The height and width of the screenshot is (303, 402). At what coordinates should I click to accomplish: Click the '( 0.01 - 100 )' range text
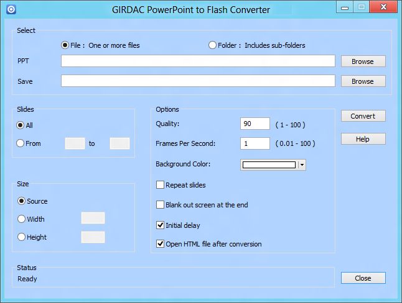[295, 143]
